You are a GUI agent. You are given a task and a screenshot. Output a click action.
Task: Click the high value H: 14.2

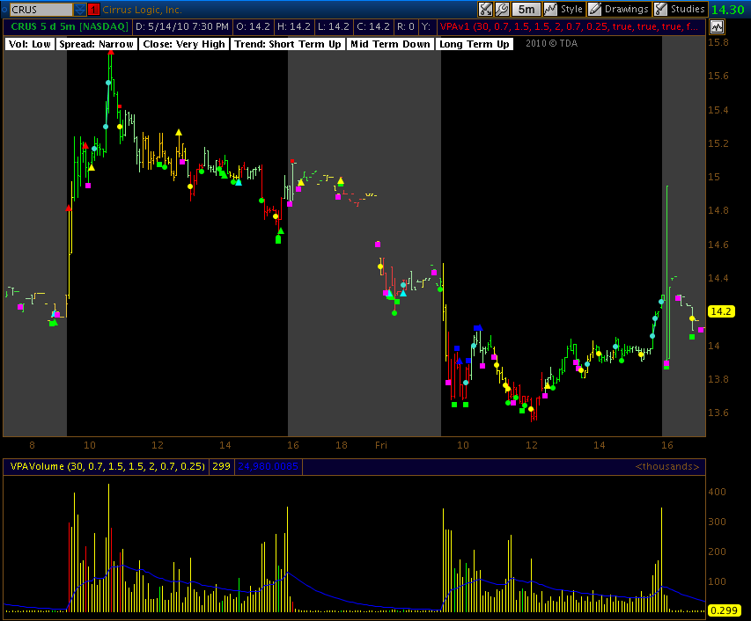click(x=294, y=26)
